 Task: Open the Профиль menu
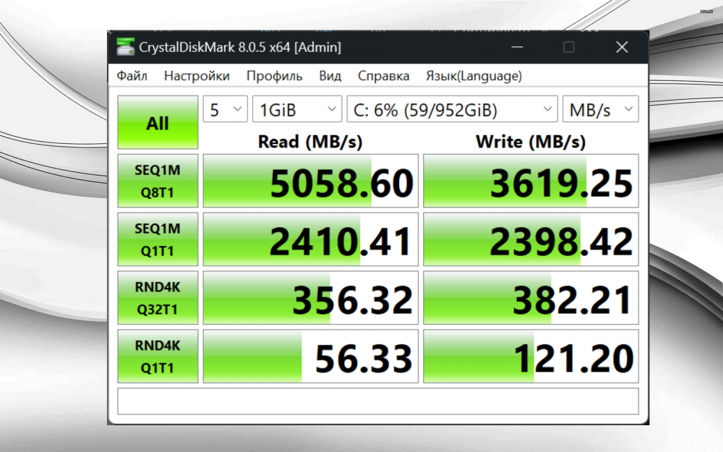274,76
